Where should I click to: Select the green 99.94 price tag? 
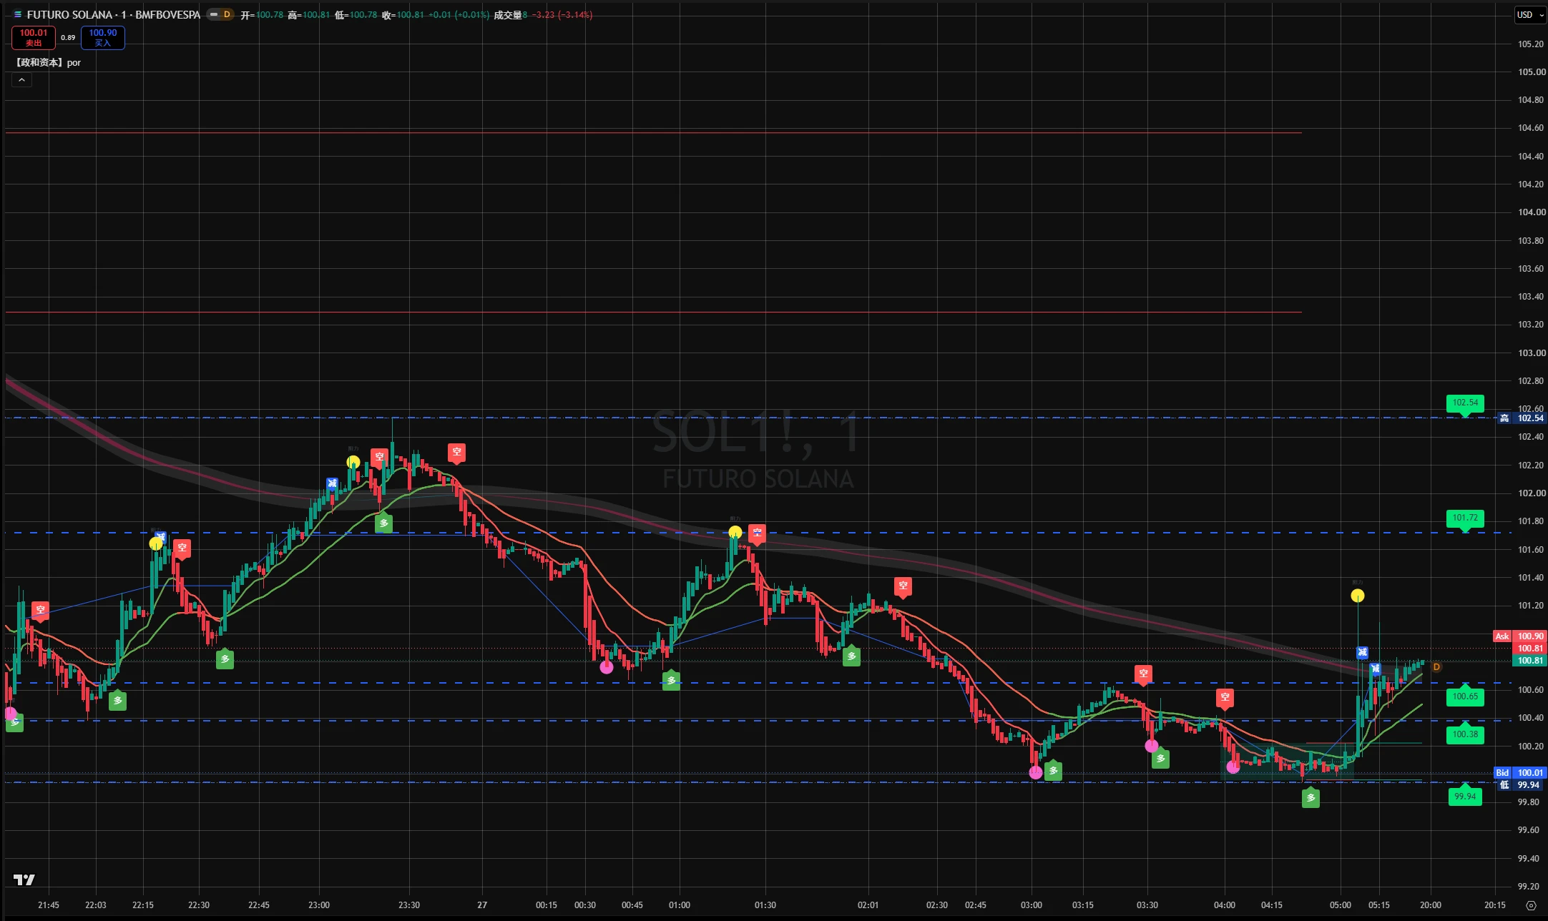[x=1465, y=796]
